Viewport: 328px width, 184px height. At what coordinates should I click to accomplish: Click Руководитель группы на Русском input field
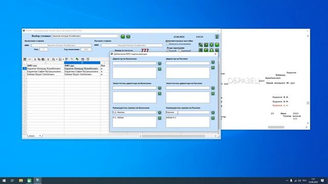tap(188, 112)
